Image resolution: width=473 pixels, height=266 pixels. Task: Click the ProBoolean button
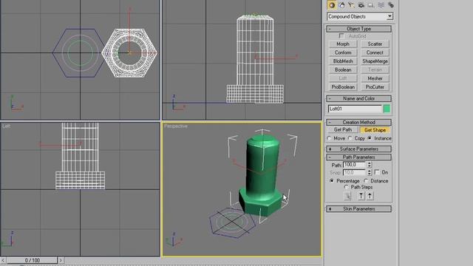pyautogui.click(x=343, y=87)
